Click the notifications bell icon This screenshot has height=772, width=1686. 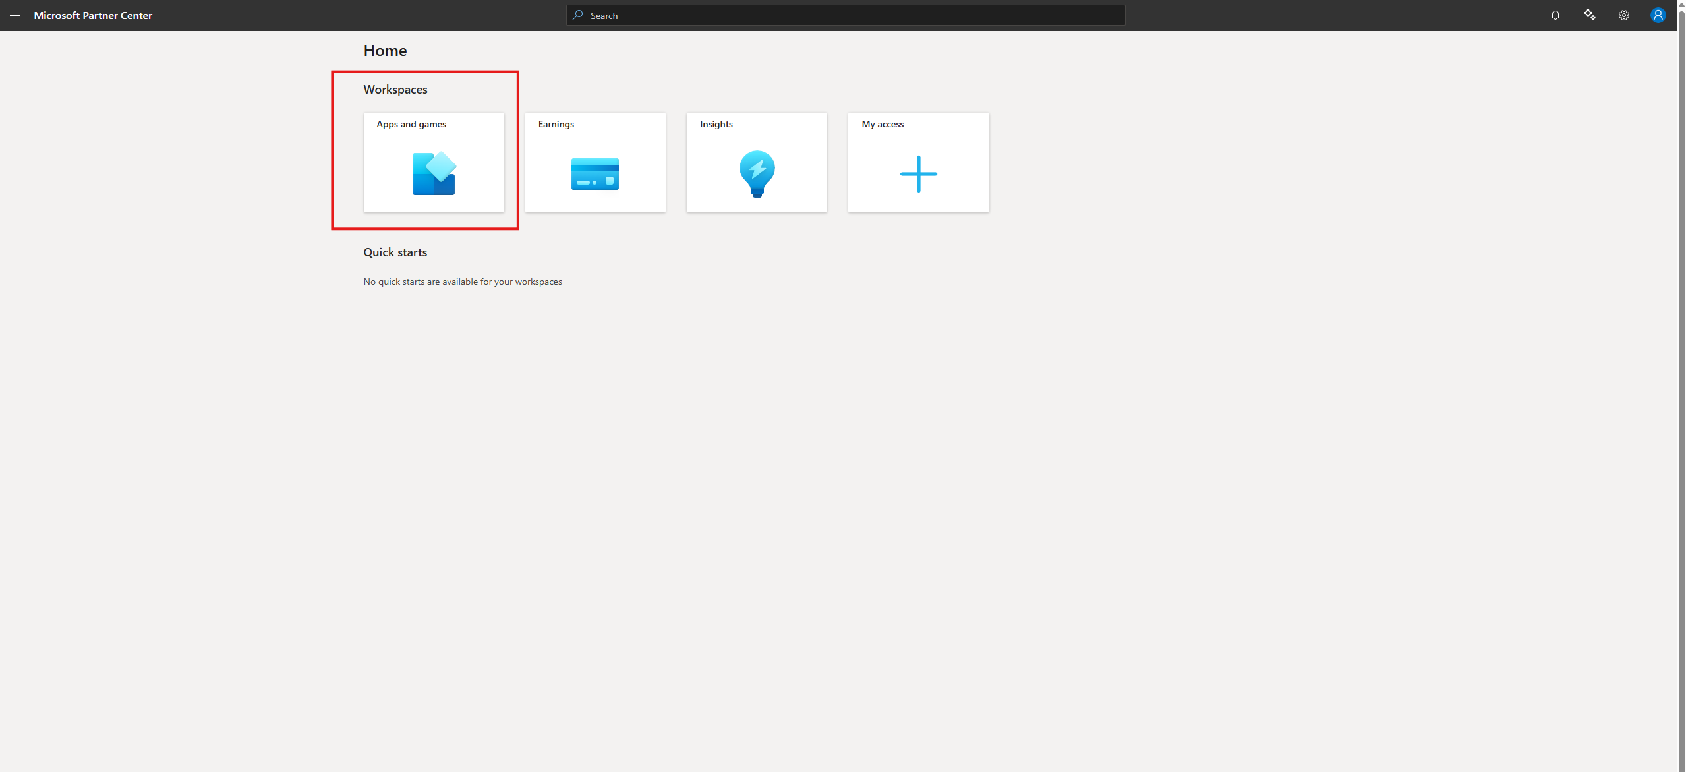click(1555, 15)
